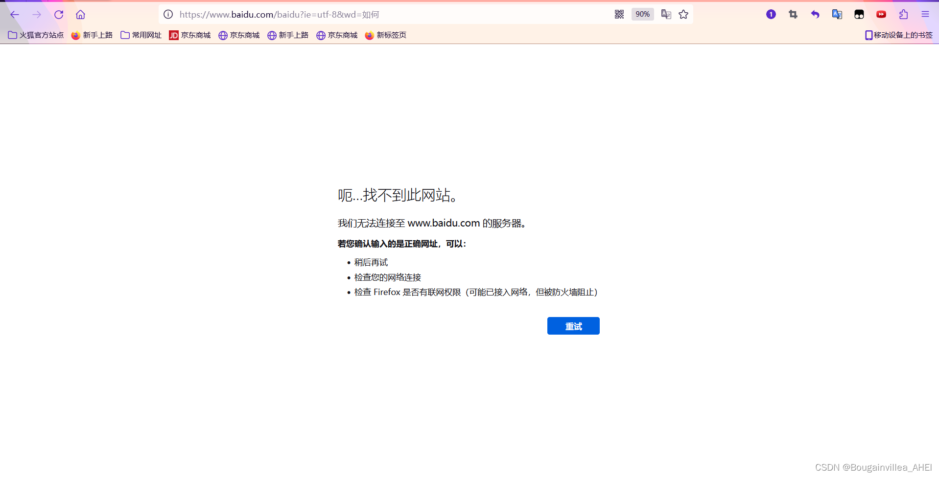Open the 京东商城 bookmark
Screen dimensions: 939x477
190,35
